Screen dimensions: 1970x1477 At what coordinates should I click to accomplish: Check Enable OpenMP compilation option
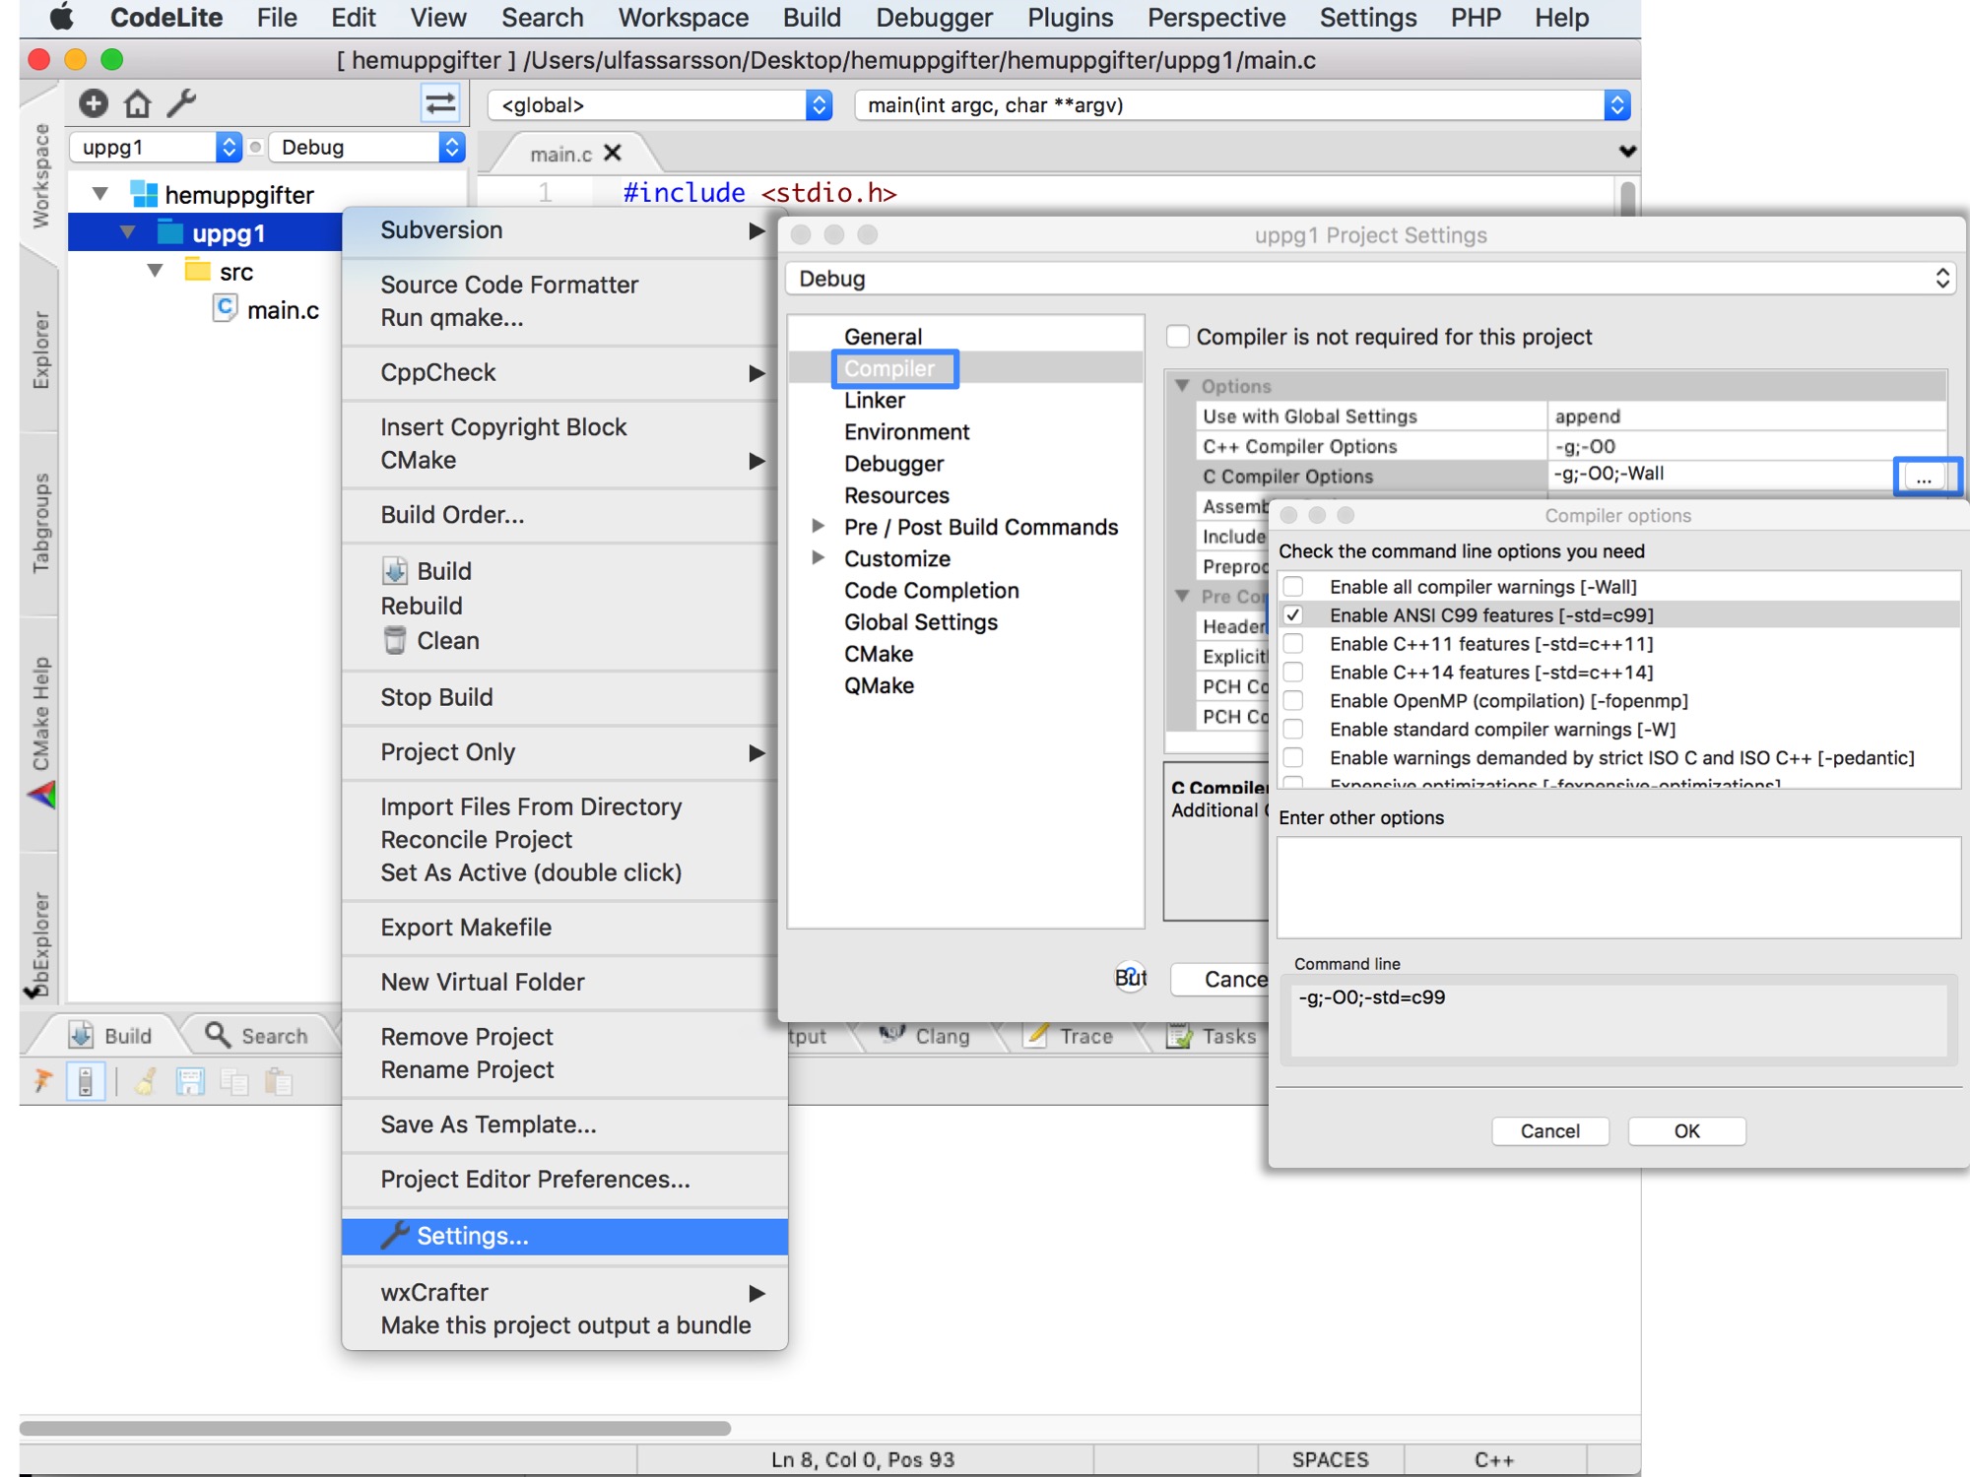[x=1293, y=701]
